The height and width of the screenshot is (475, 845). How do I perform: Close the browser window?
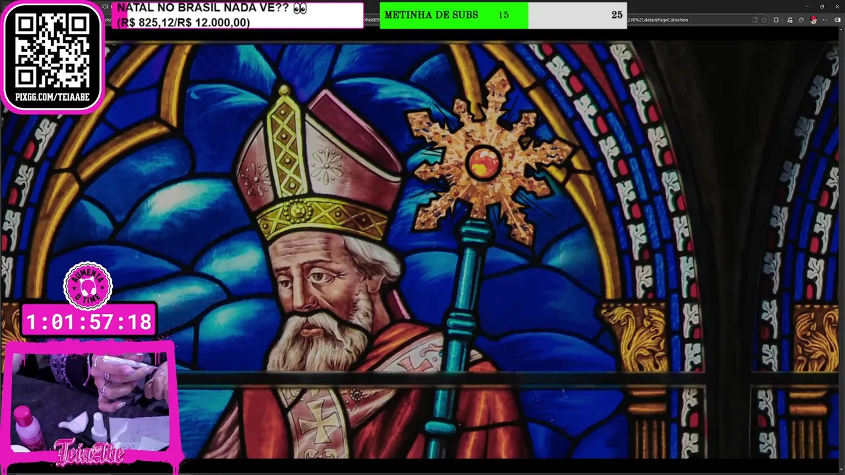tap(837, 7)
